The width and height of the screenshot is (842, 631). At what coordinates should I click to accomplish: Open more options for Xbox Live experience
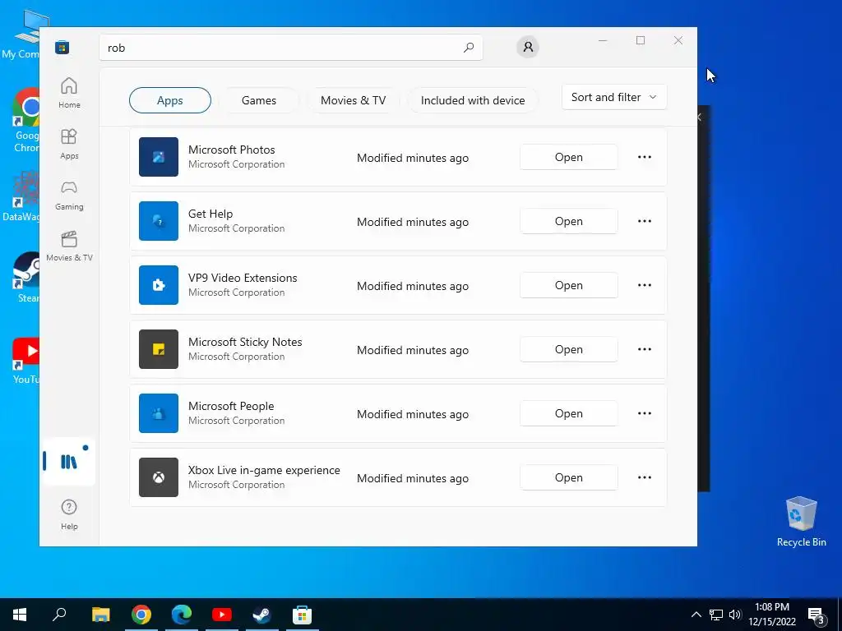click(645, 477)
